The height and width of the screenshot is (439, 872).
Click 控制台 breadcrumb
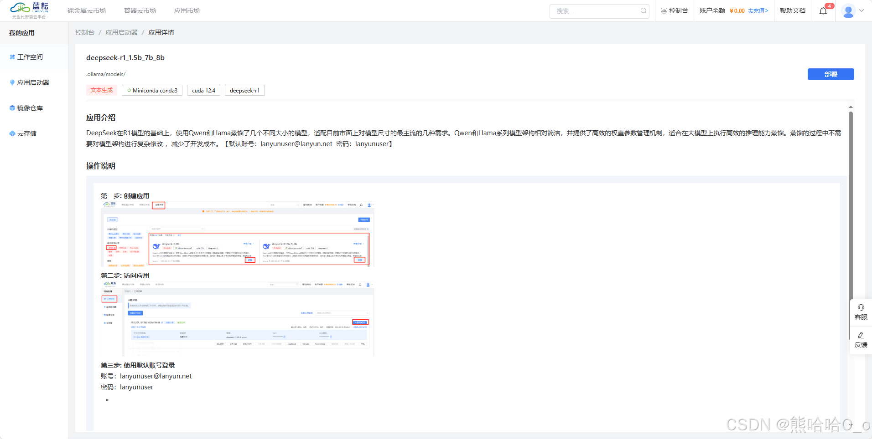[x=85, y=32]
